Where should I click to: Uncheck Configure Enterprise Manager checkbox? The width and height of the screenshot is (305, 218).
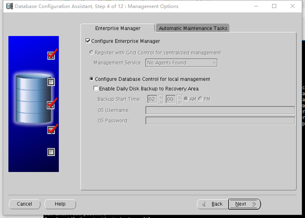click(x=88, y=41)
